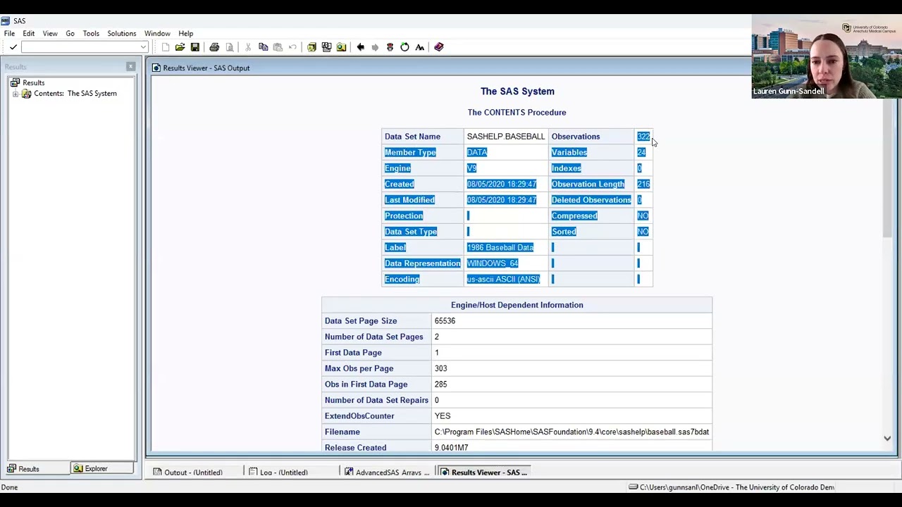Viewport: 902px width, 507px height.
Task: Go back with the Back arrow icon
Action: tap(360, 47)
